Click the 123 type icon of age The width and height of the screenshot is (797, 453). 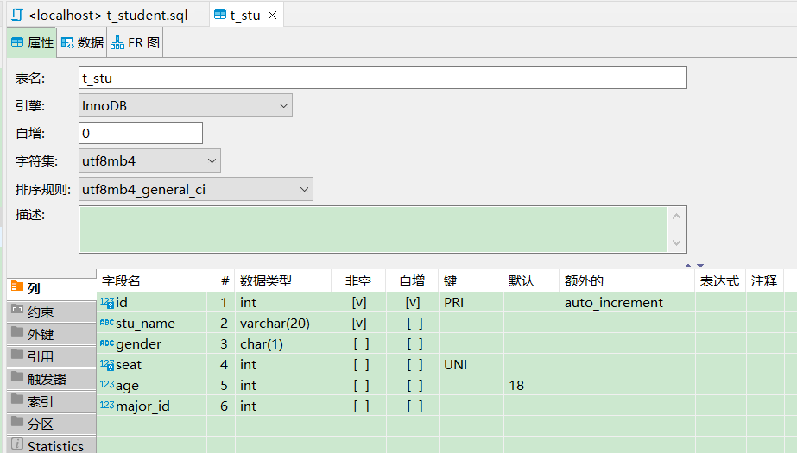click(x=107, y=385)
